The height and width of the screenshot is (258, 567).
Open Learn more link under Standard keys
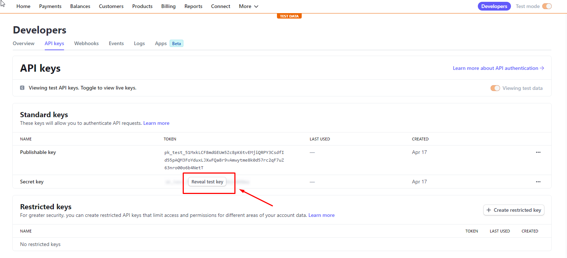(x=156, y=123)
